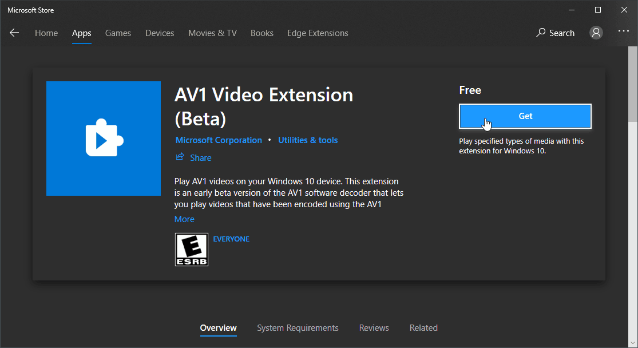638x348 pixels.
Task: Open the Reviews section tab
Action: click(x=374, y=328)
